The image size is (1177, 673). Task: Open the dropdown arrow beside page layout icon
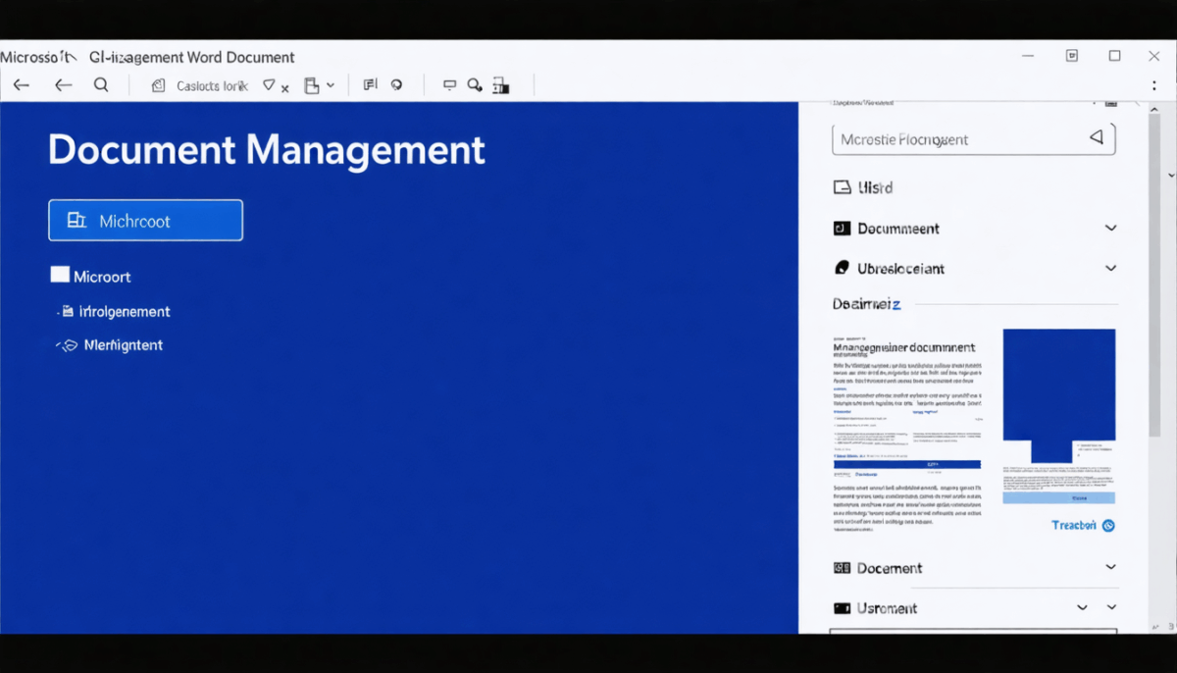(x=331, y=85)
